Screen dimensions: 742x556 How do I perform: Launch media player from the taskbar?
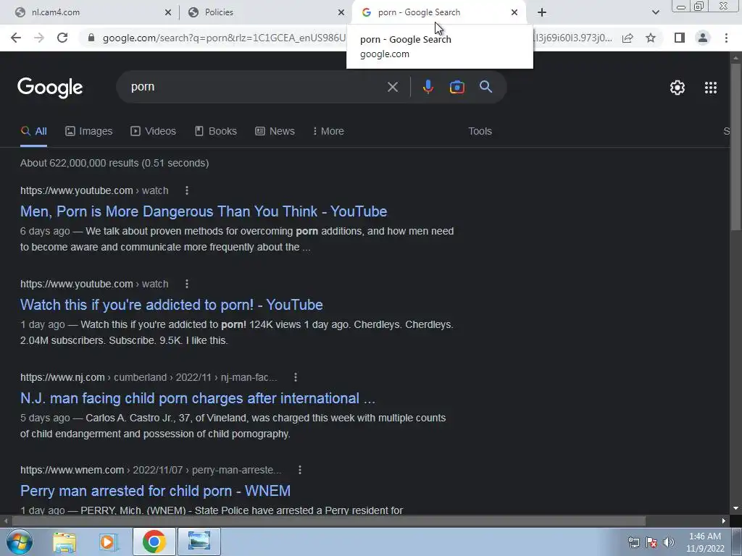pyautogui.click(x=109, y=542)
